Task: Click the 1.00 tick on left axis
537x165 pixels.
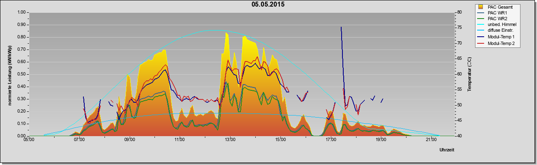Action: point(21,12)
